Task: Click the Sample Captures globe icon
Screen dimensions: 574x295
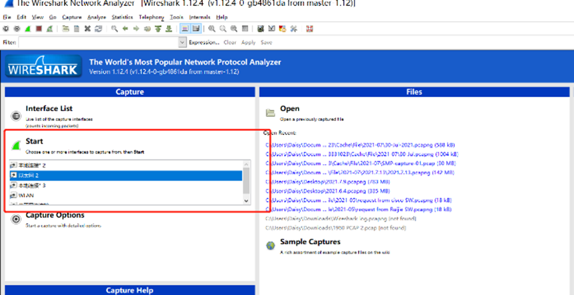Action: [x=271, y=245]
